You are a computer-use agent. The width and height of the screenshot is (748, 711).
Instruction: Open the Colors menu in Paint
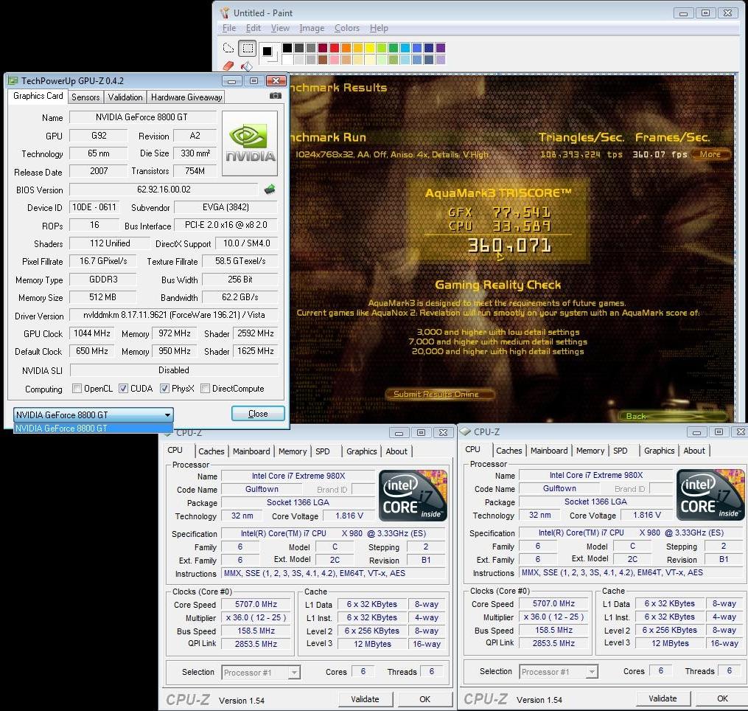[347, 28]
